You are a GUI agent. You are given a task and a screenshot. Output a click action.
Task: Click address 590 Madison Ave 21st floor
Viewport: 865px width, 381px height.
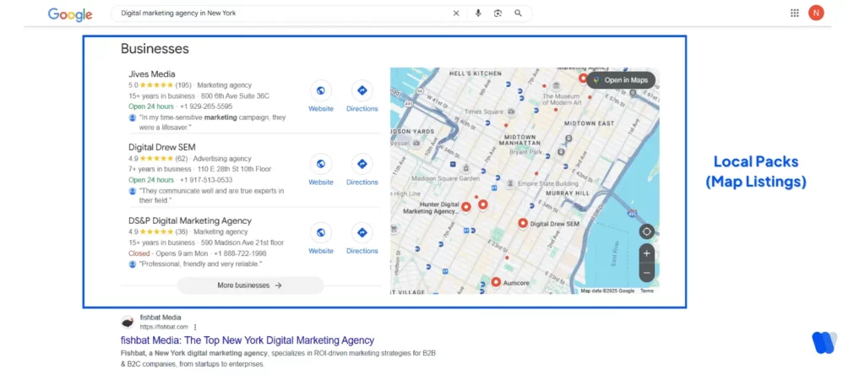[x=242, y=242]
